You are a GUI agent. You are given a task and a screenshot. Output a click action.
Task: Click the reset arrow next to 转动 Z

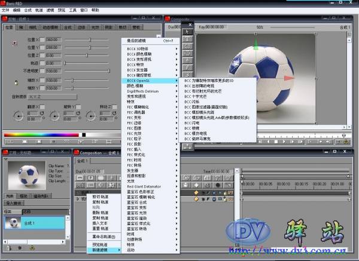pos(114,113)
